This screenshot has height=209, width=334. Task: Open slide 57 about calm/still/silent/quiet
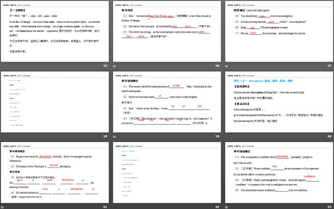[x=278, y=33]
